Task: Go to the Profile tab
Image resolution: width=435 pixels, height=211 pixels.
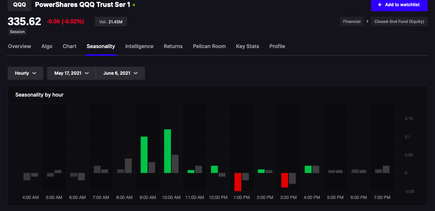Action: (x=277, y=46)
